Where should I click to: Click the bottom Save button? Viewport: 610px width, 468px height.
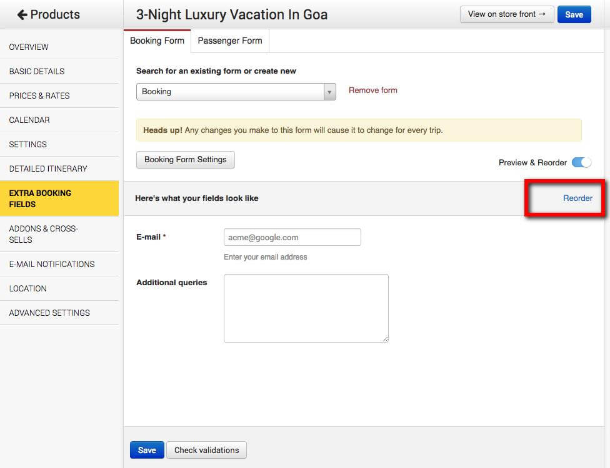[147, 450]
